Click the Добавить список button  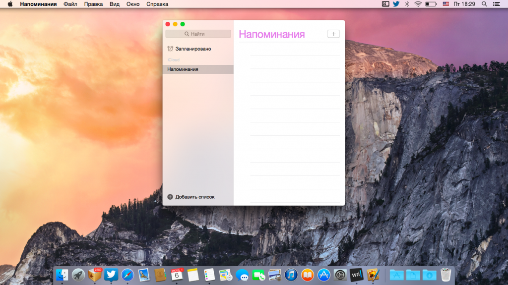click(191, 197)
